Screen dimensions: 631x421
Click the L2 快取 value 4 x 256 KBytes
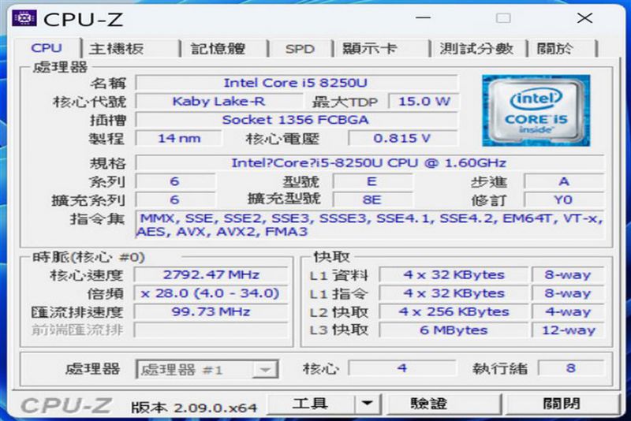click(453, 311)
